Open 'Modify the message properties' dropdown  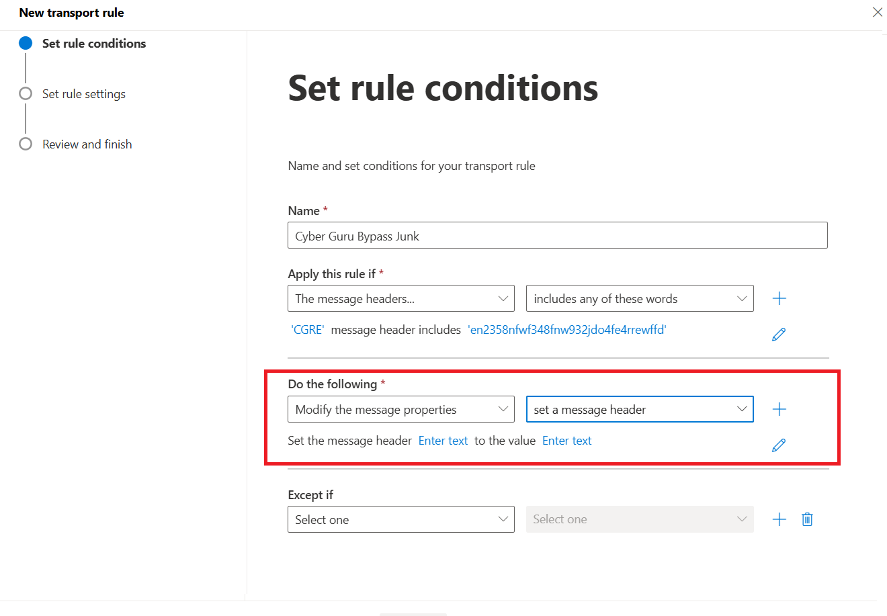click(401, 409)
